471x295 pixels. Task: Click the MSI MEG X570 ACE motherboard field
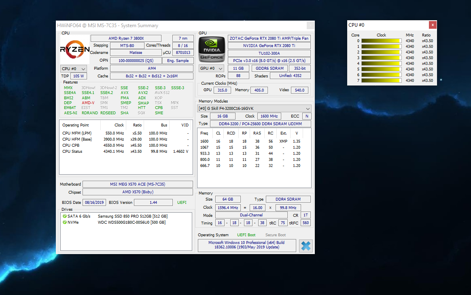point(138,184)
